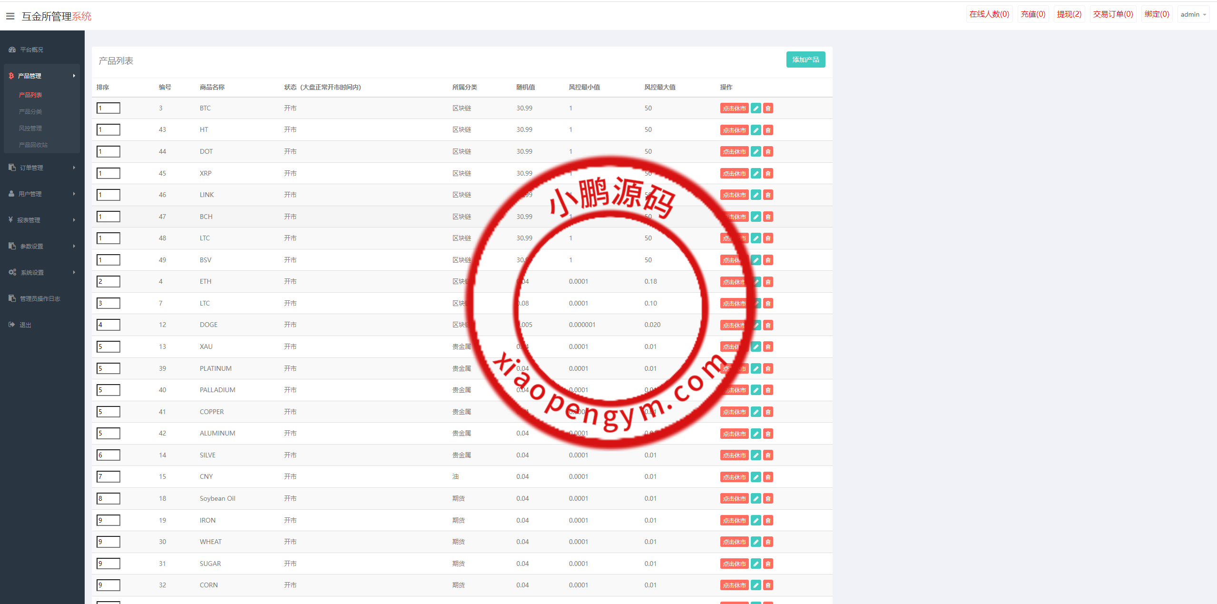
Task: Open the admin account dropdown
Action: 1193,14
